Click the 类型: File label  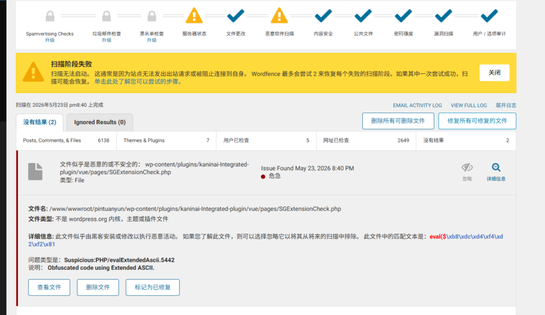[x=72, y=181]
